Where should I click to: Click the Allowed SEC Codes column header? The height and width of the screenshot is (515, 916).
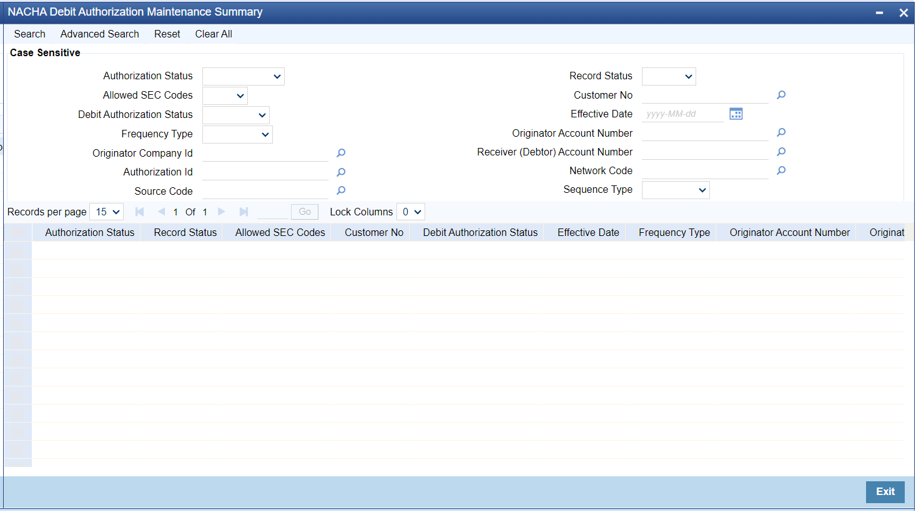tap(280, 232)
